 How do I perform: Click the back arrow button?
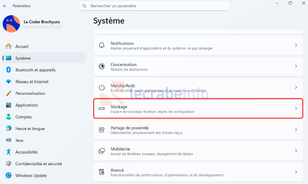tap(5, 6)
